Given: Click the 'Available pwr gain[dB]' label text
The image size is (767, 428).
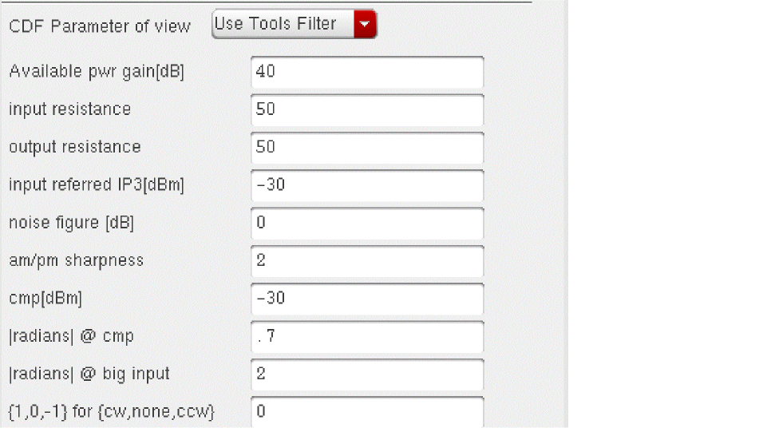Looking at the screenshot, I should pos(96,72).
